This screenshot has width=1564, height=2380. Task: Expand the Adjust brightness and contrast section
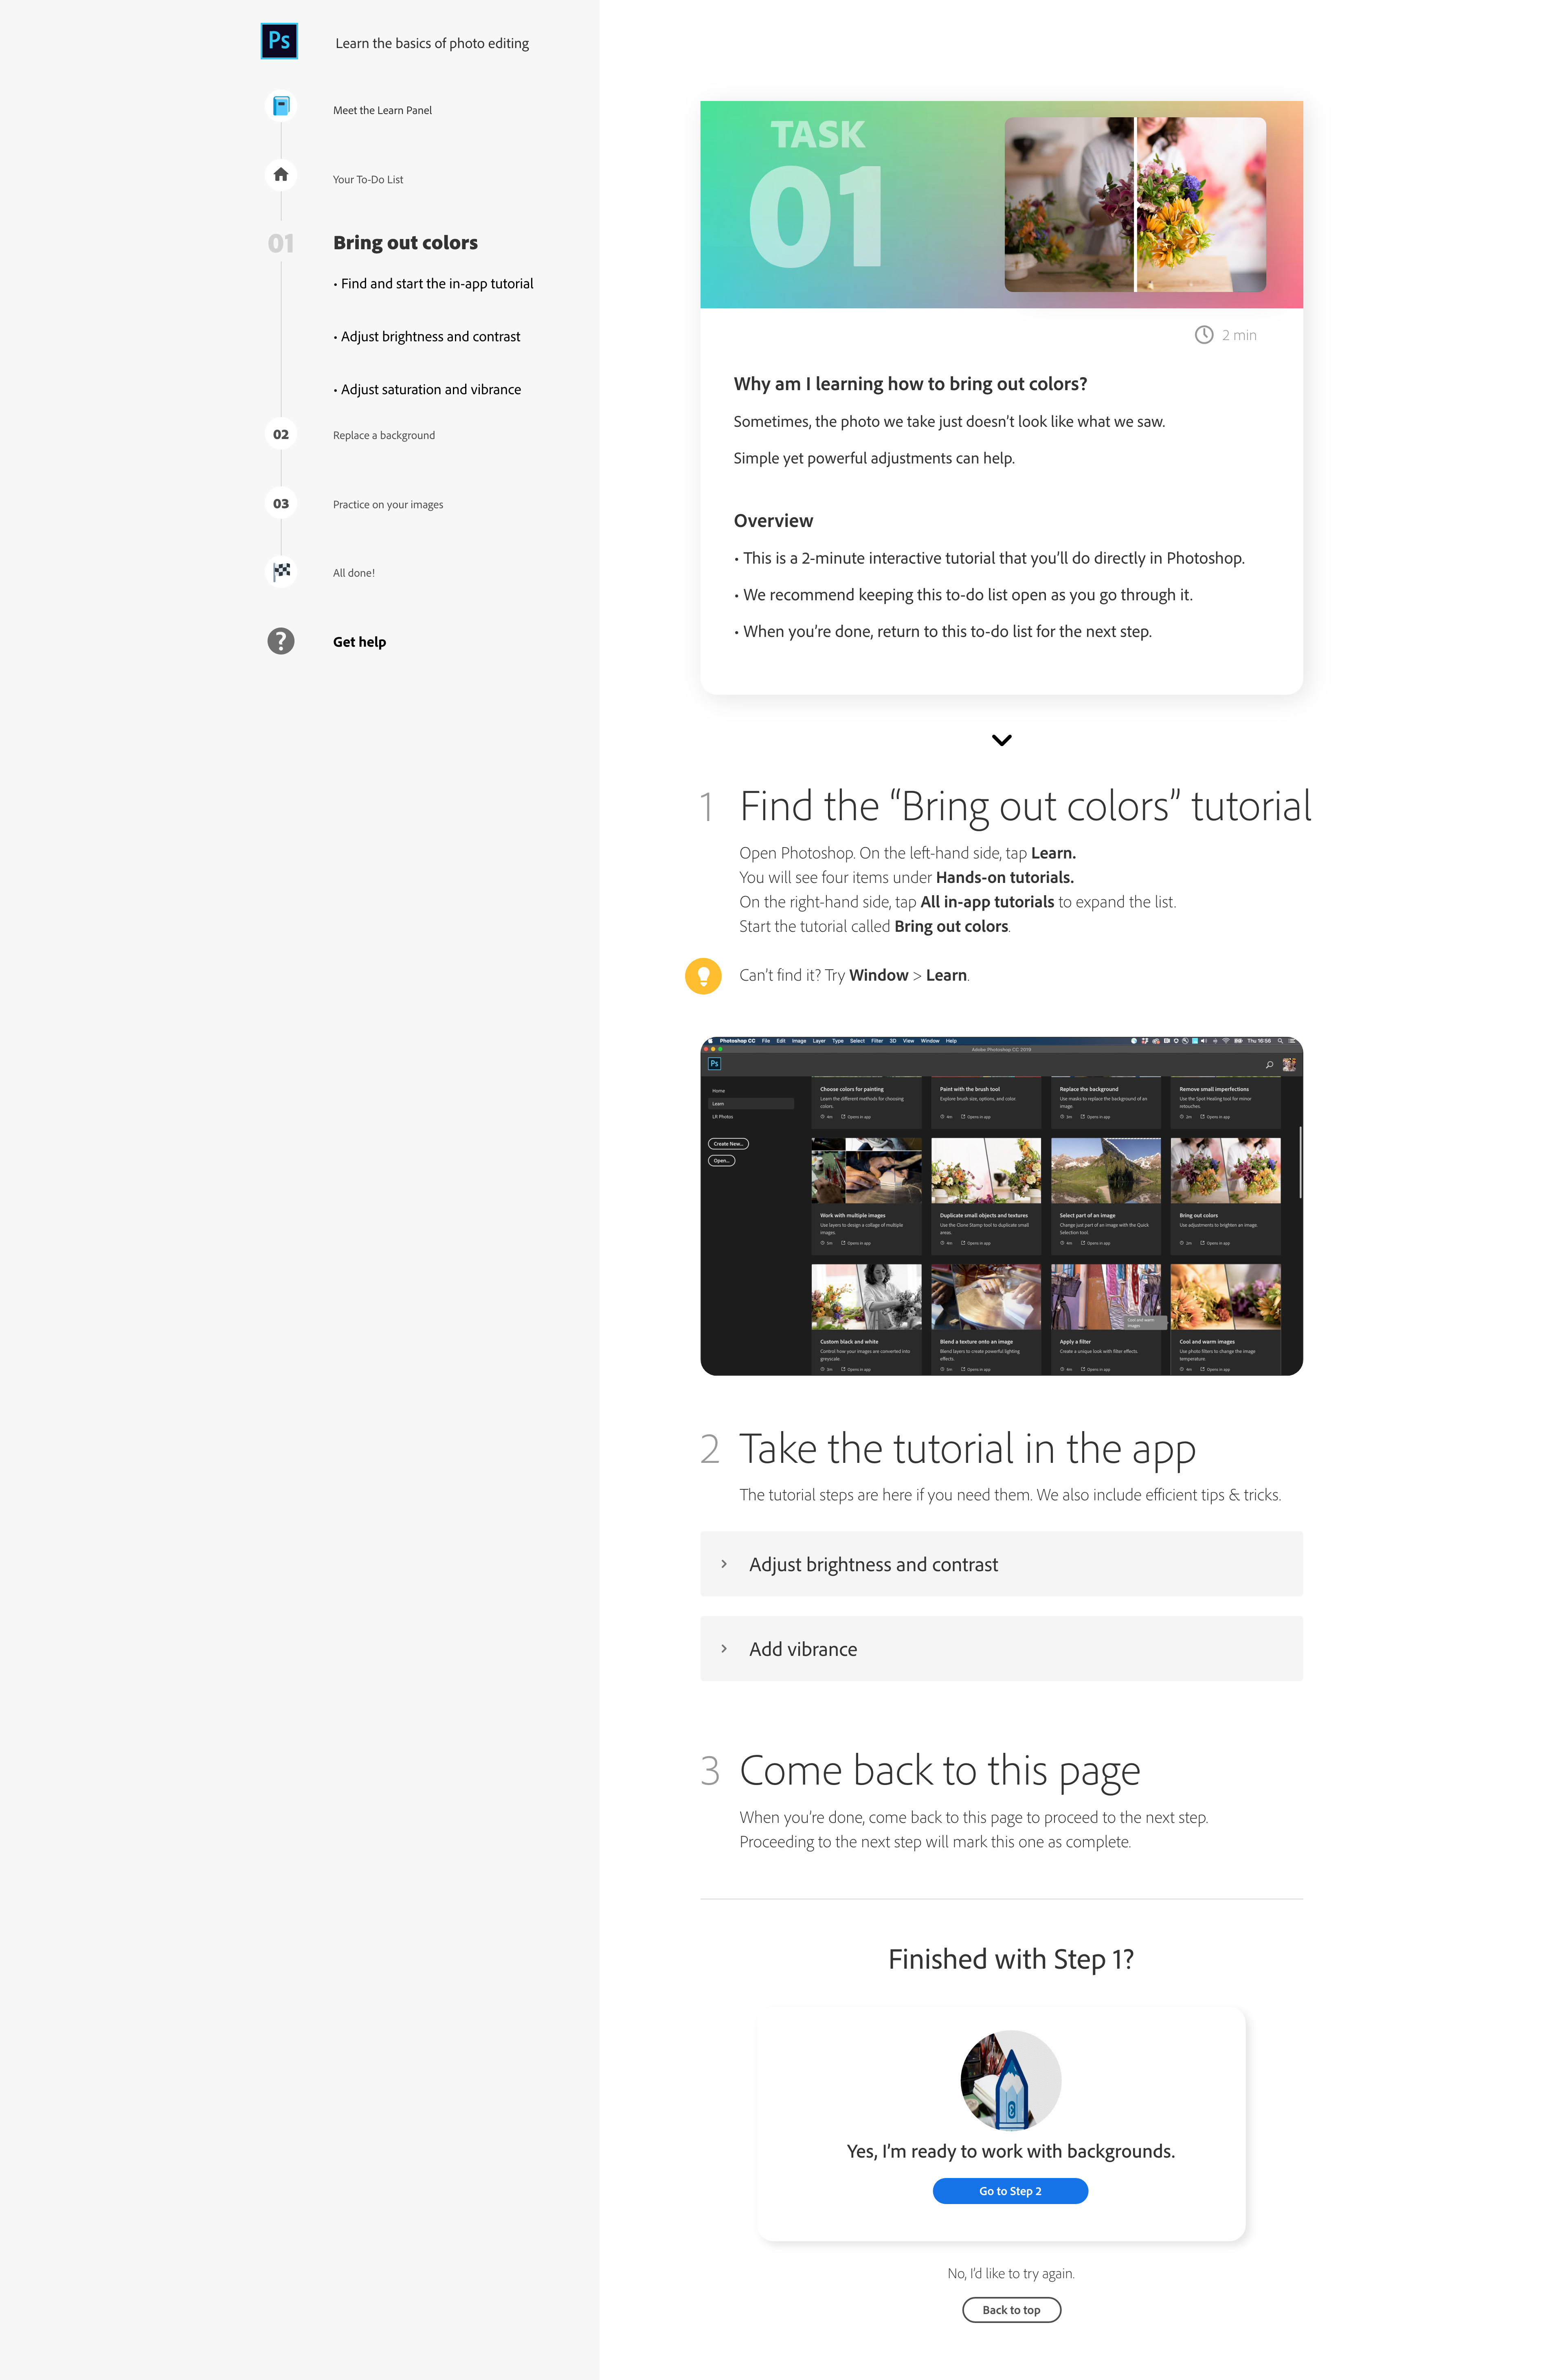[1001, 1564]
